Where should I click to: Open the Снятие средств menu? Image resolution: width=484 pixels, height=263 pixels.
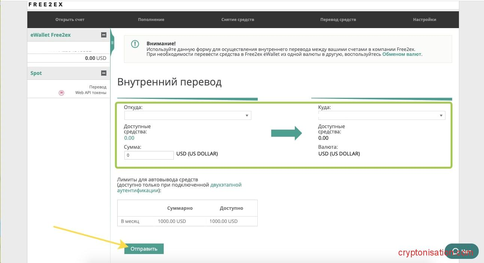[x=238, y=19]
